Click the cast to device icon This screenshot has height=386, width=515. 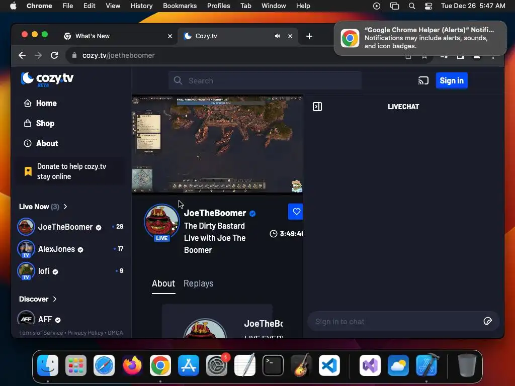[423, 81]
